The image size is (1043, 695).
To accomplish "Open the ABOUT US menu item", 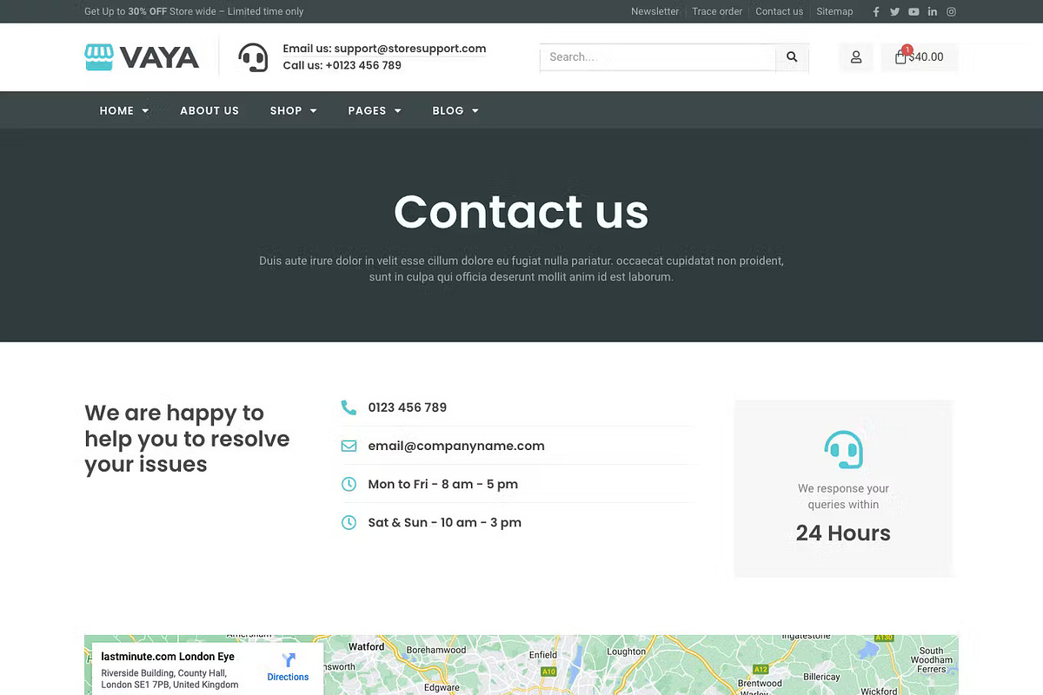I will click(209, 110).
